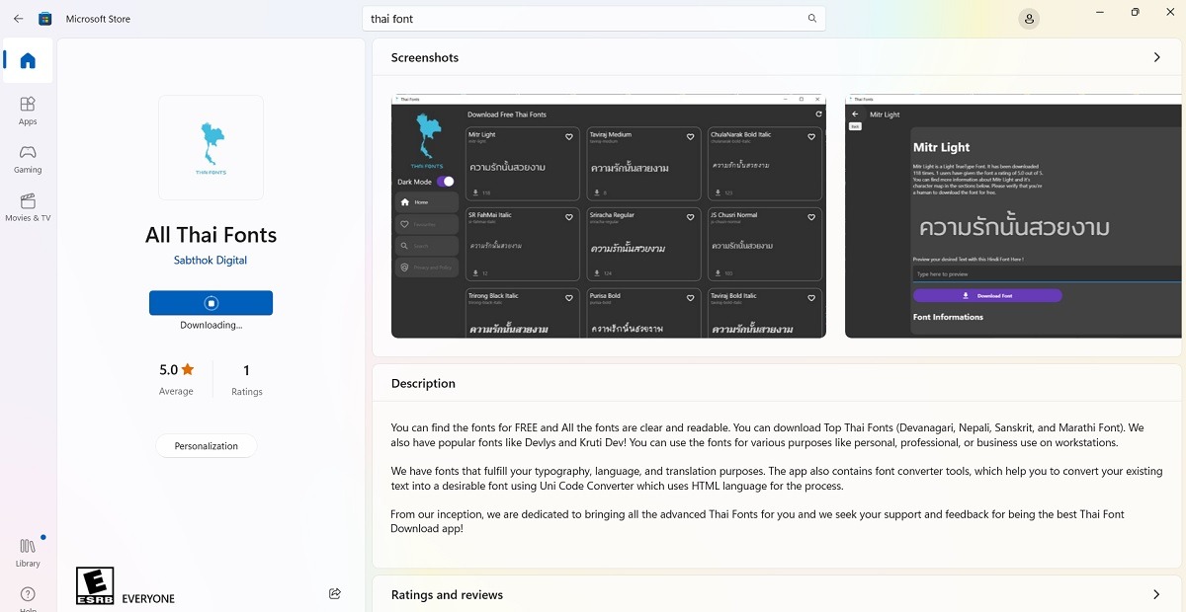Open the 1 Ratings link
This screenshot has height=612, width=1186.
(246, 379)
